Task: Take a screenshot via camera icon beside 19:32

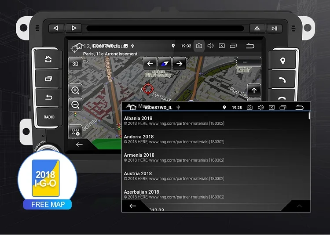Action: pyautogui.click(x=199, y=46)
